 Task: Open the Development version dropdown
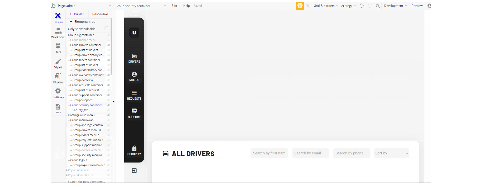(395, 6)
